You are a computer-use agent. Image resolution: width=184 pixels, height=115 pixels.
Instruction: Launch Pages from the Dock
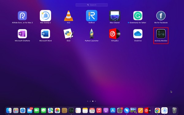tap(140, 110)
